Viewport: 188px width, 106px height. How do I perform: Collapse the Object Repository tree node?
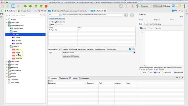coord(7,25)
